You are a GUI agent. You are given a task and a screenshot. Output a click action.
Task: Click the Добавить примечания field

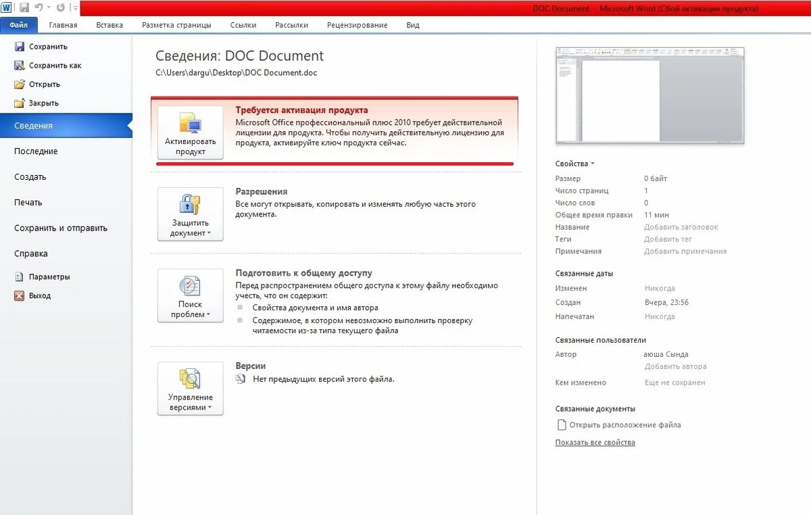pos(685,251)
